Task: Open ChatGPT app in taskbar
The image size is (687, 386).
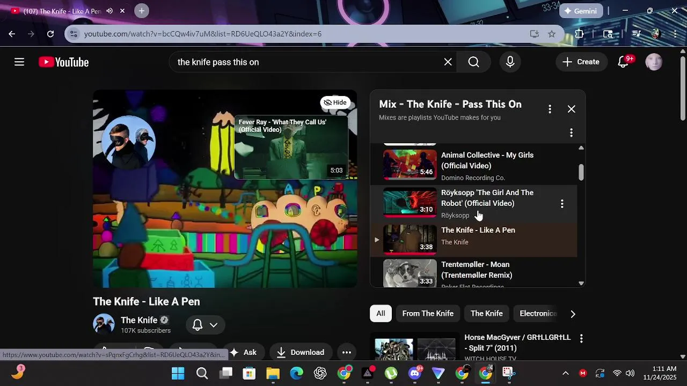Action: point(320,373)
